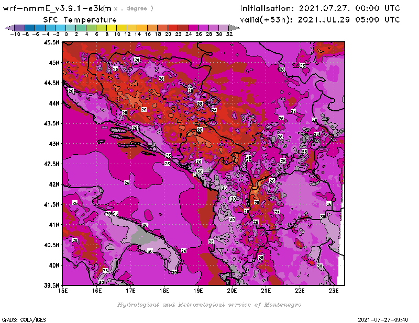Click the 21E longitude axis label
Image resolution: width=419 pixels, height=323 pixels.
(x=266, y=291)
